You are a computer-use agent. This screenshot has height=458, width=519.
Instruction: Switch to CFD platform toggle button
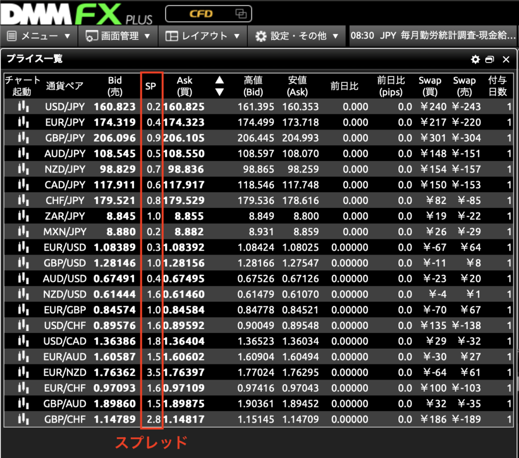tap(208, 14)
